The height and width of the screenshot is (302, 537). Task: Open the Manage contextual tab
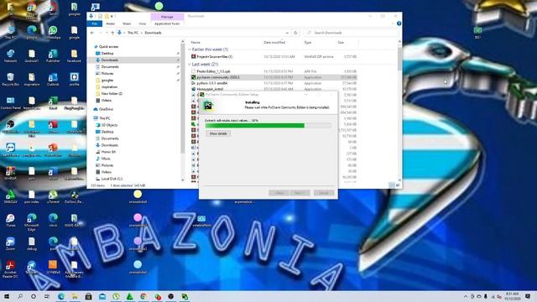[x=167, y=17]
